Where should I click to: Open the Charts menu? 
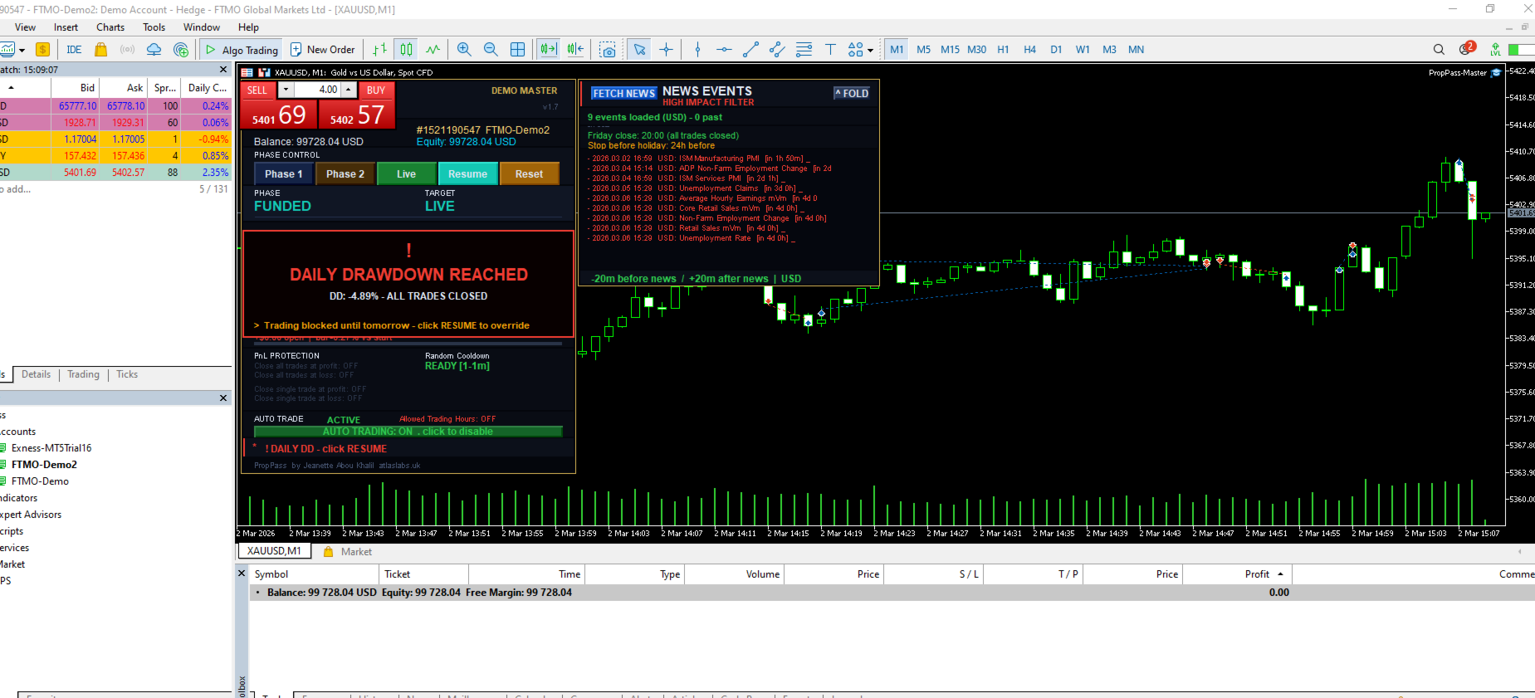coord(110,27)
